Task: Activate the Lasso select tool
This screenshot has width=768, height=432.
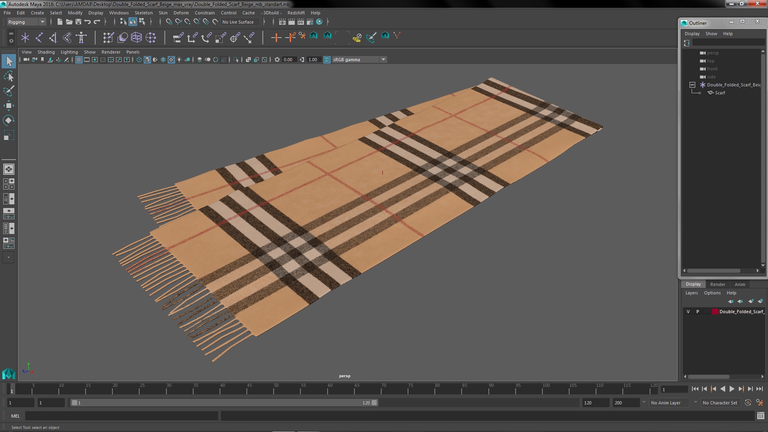Action: click(x=9, y=76)
